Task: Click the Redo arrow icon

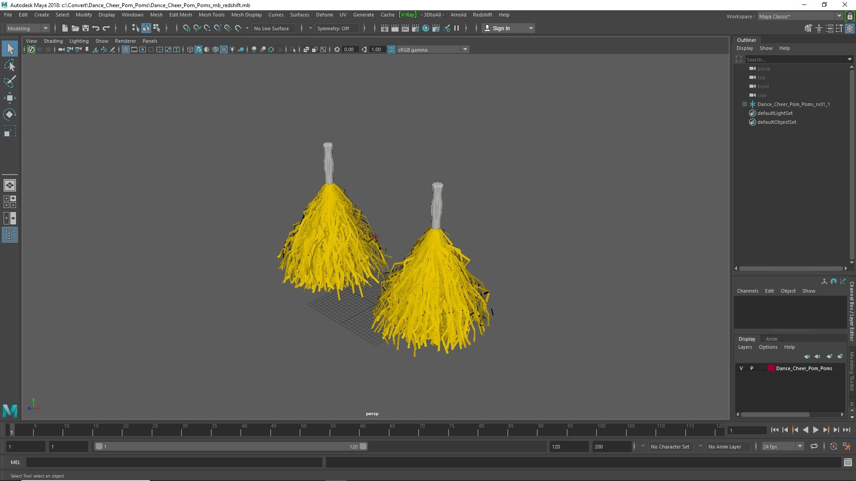Action: (106, 28)
